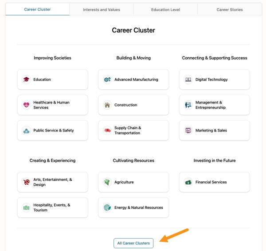
Task: Click the Building & Moving heading
Action: tap(133, 58)
